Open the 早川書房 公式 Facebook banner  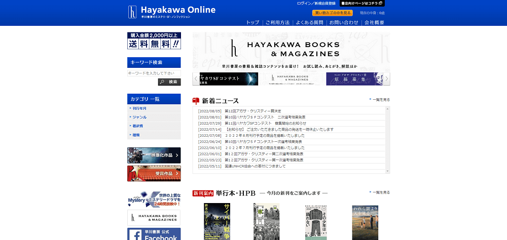[154, 234]
